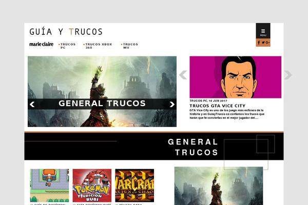Go to next slide in main carousel
This screenshot has width=308, height=205.
[x=172, y=105]
